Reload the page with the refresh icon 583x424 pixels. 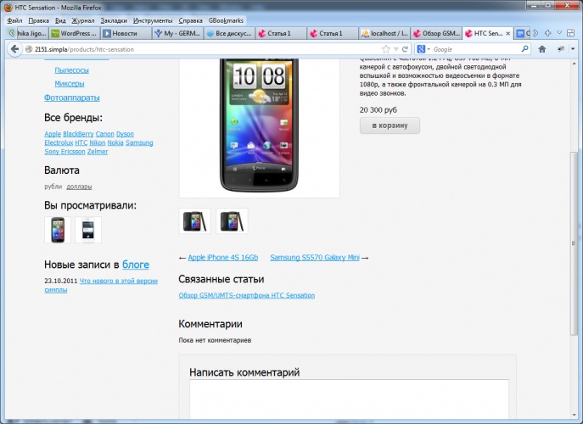[x=405, y=49]
